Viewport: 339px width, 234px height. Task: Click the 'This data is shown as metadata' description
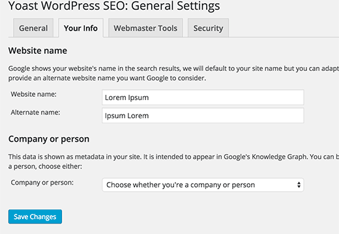pyautogui.click(x=173, y=161)
